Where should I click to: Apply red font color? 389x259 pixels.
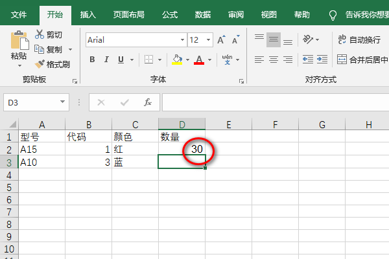[199, 60]
